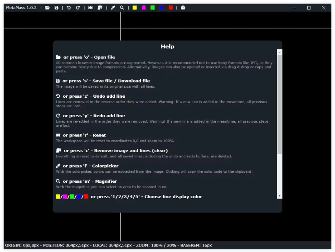Click heading "or press 's' - Save file / Download file"
This screenshot has height=252, width=335.
tap(106, 81)
